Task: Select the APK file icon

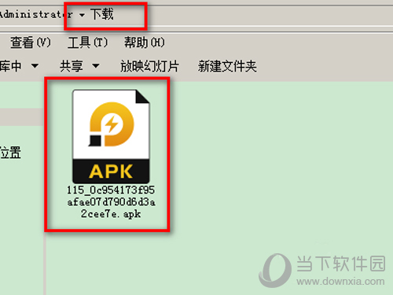Action: [111, 136]
